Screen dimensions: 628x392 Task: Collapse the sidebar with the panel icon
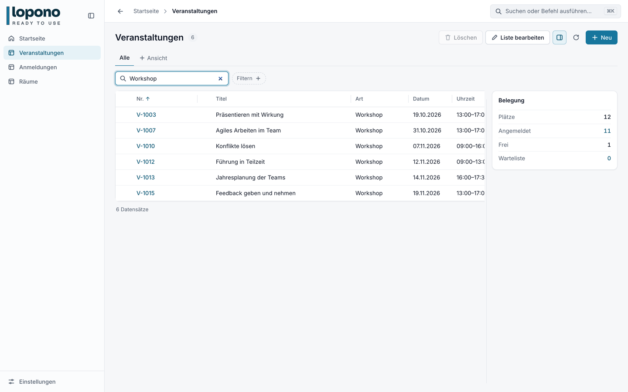coord(91,16)
